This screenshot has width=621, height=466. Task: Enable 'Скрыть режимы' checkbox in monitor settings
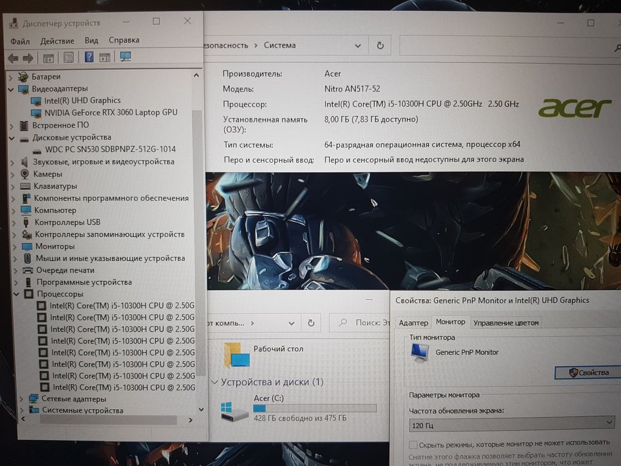coord(414,444)
